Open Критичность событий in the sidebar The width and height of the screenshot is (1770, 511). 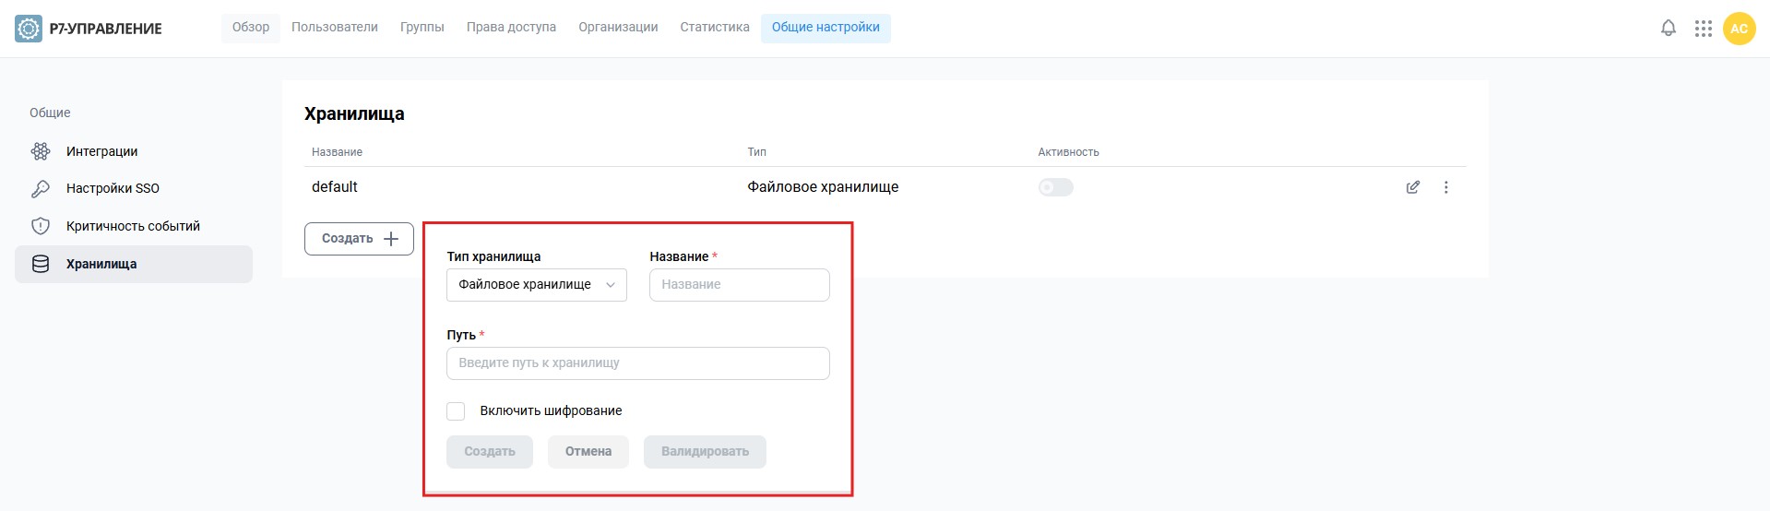134,226
